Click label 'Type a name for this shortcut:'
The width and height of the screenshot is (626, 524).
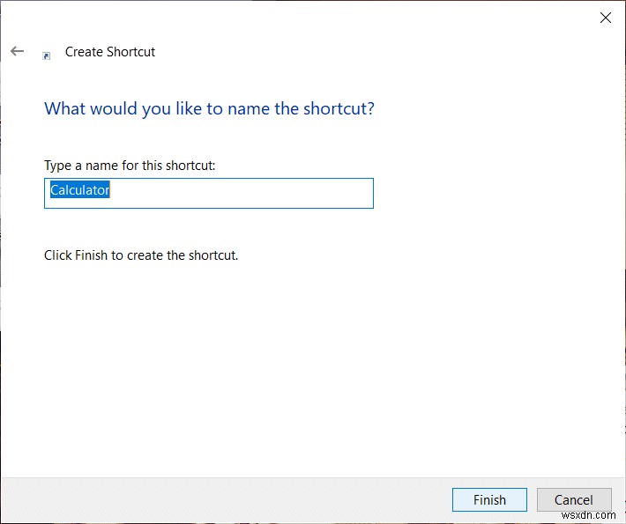coord(130,166)
